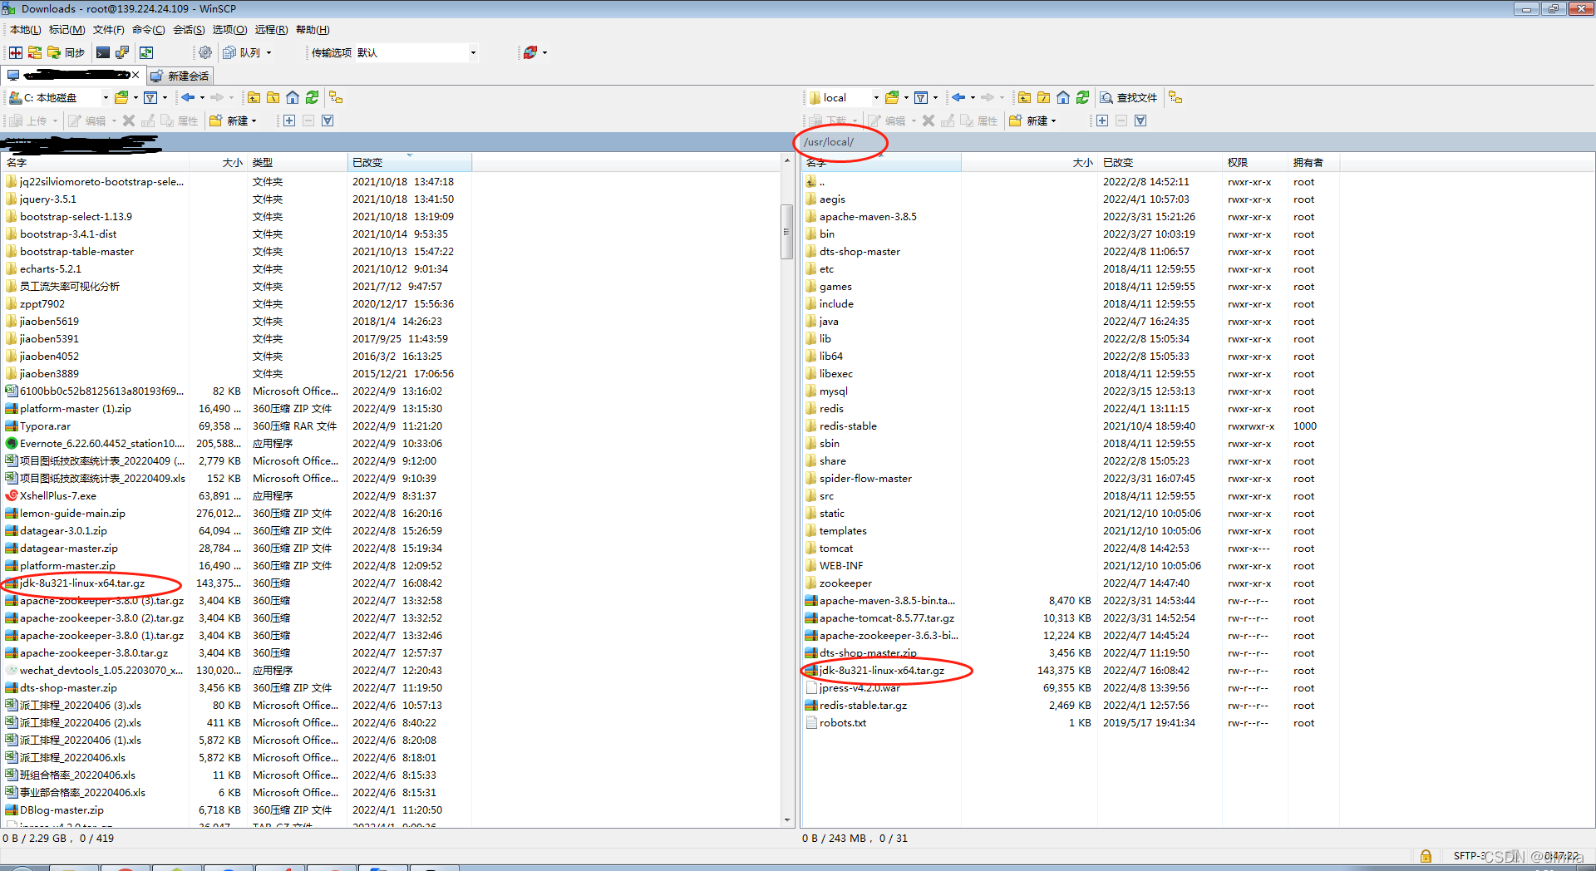The image size is (1596, 871).
Task: Open the 命令(C) menu
Action: coord(148,30)
